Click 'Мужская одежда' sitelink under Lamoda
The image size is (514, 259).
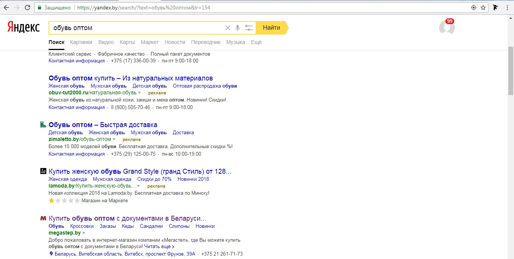point(112,179)
